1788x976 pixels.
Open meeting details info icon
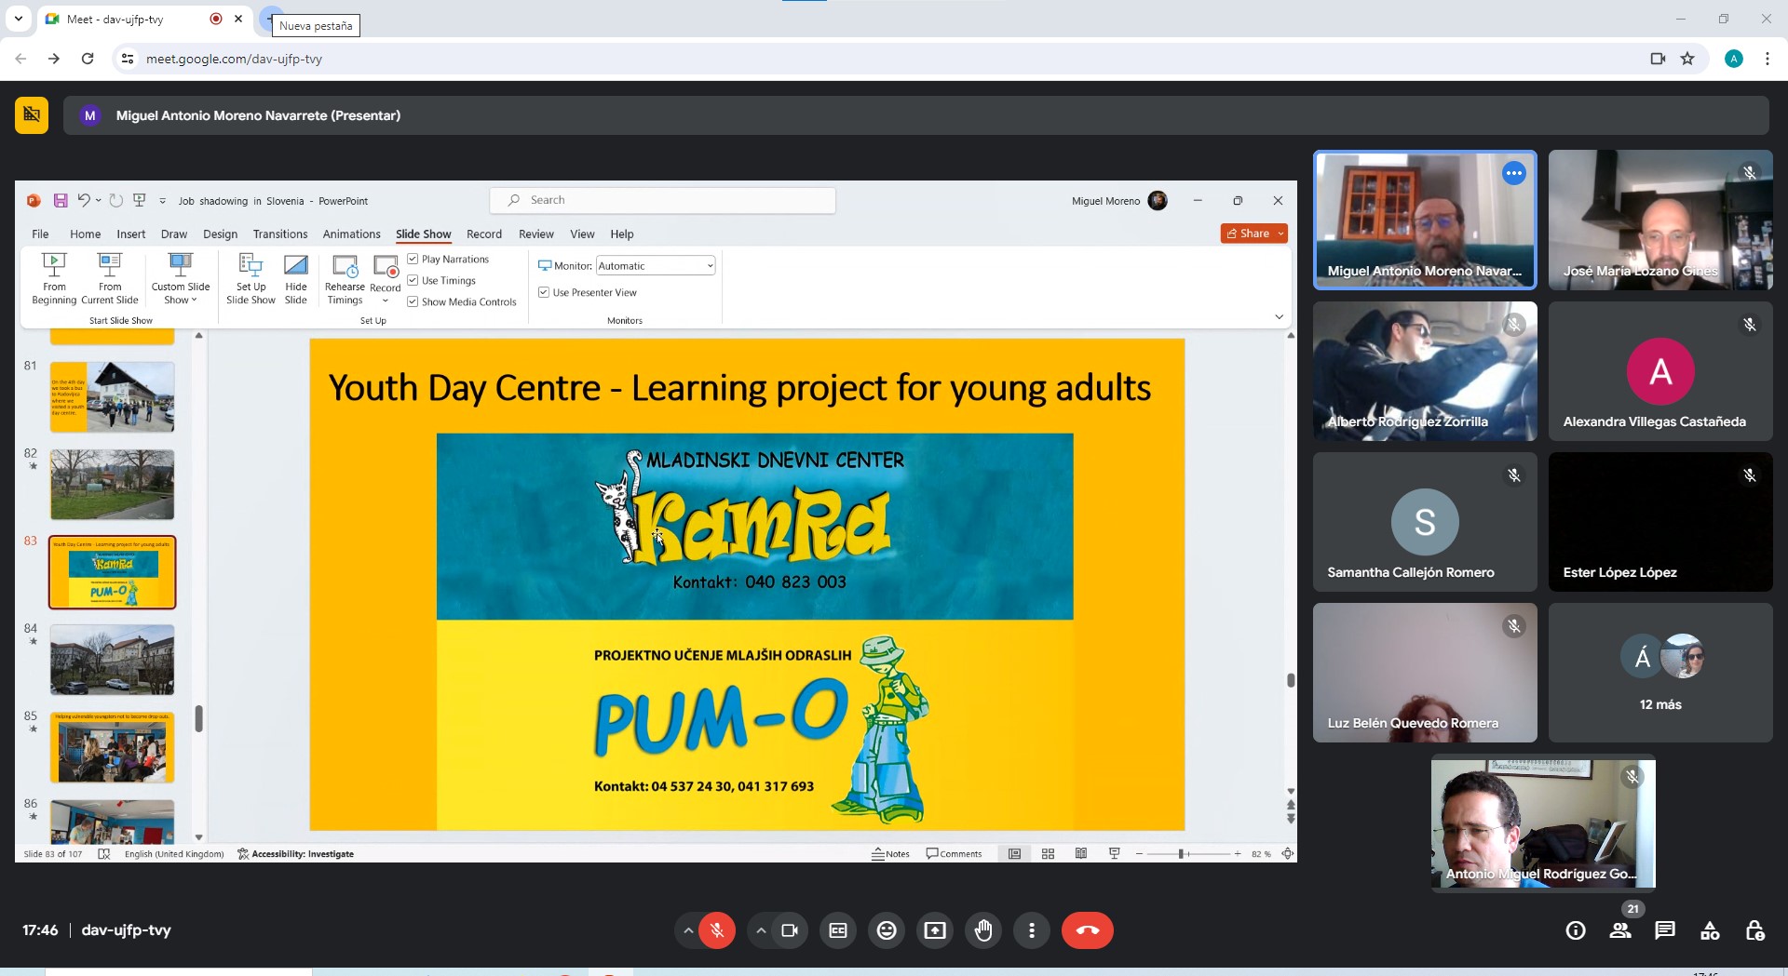point(1576,930)
